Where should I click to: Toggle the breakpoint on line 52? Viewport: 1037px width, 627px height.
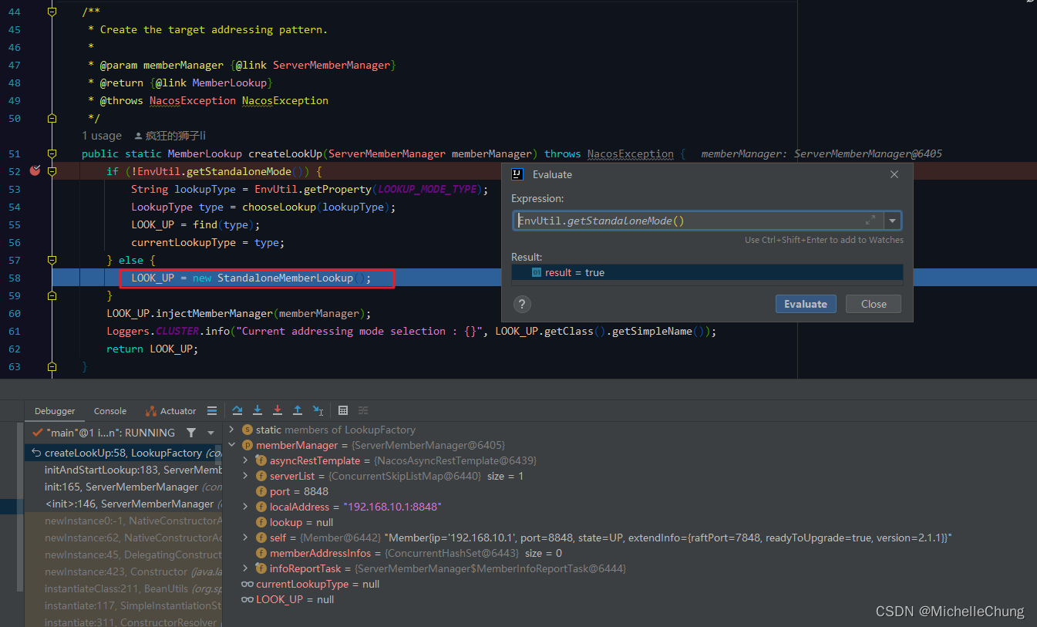coord(35,171)
